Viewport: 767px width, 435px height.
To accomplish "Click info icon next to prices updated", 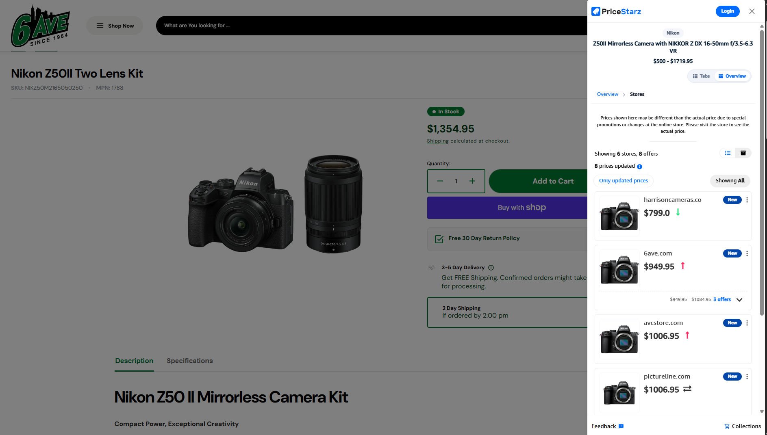I will click(639, 167).
